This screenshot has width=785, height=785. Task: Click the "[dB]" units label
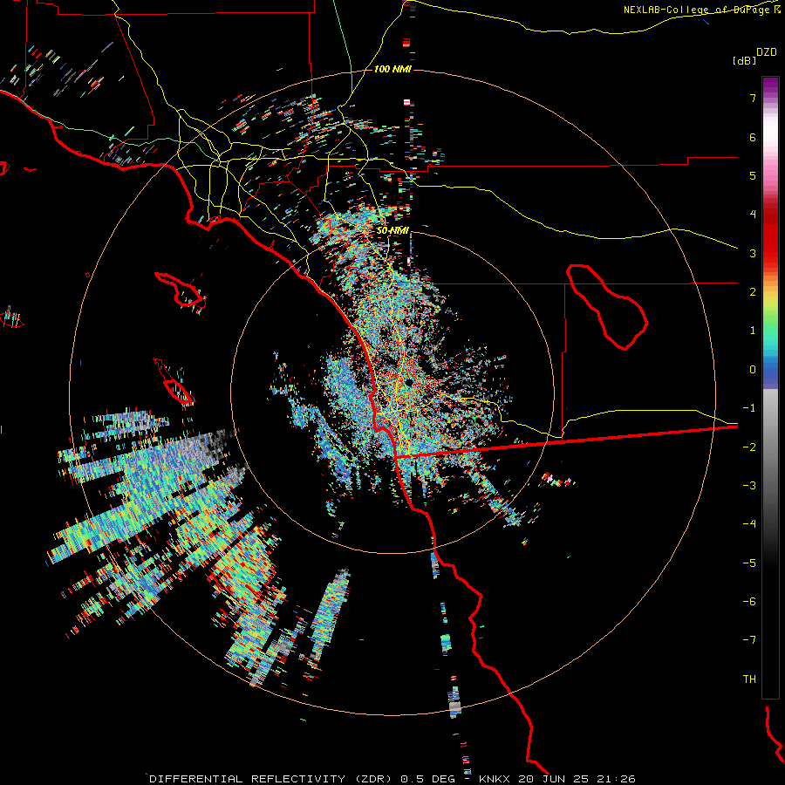(x=744, y=60)
